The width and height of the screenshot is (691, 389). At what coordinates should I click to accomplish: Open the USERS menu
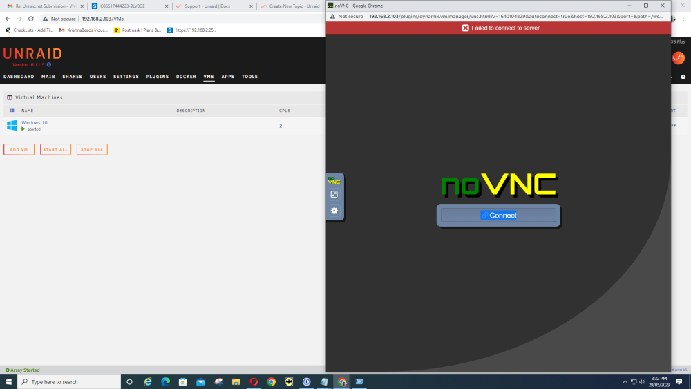tap(98, 77)
